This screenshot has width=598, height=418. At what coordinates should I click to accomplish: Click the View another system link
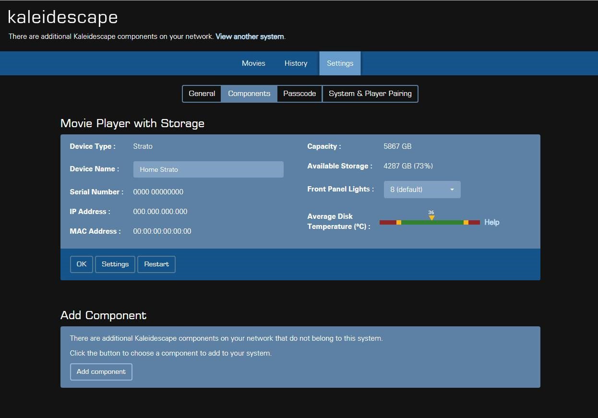pos(250,36)
